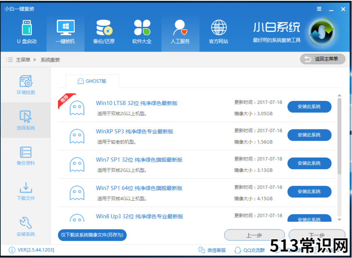Open the hamburger menu in title bar

click(x=319, y=9)
